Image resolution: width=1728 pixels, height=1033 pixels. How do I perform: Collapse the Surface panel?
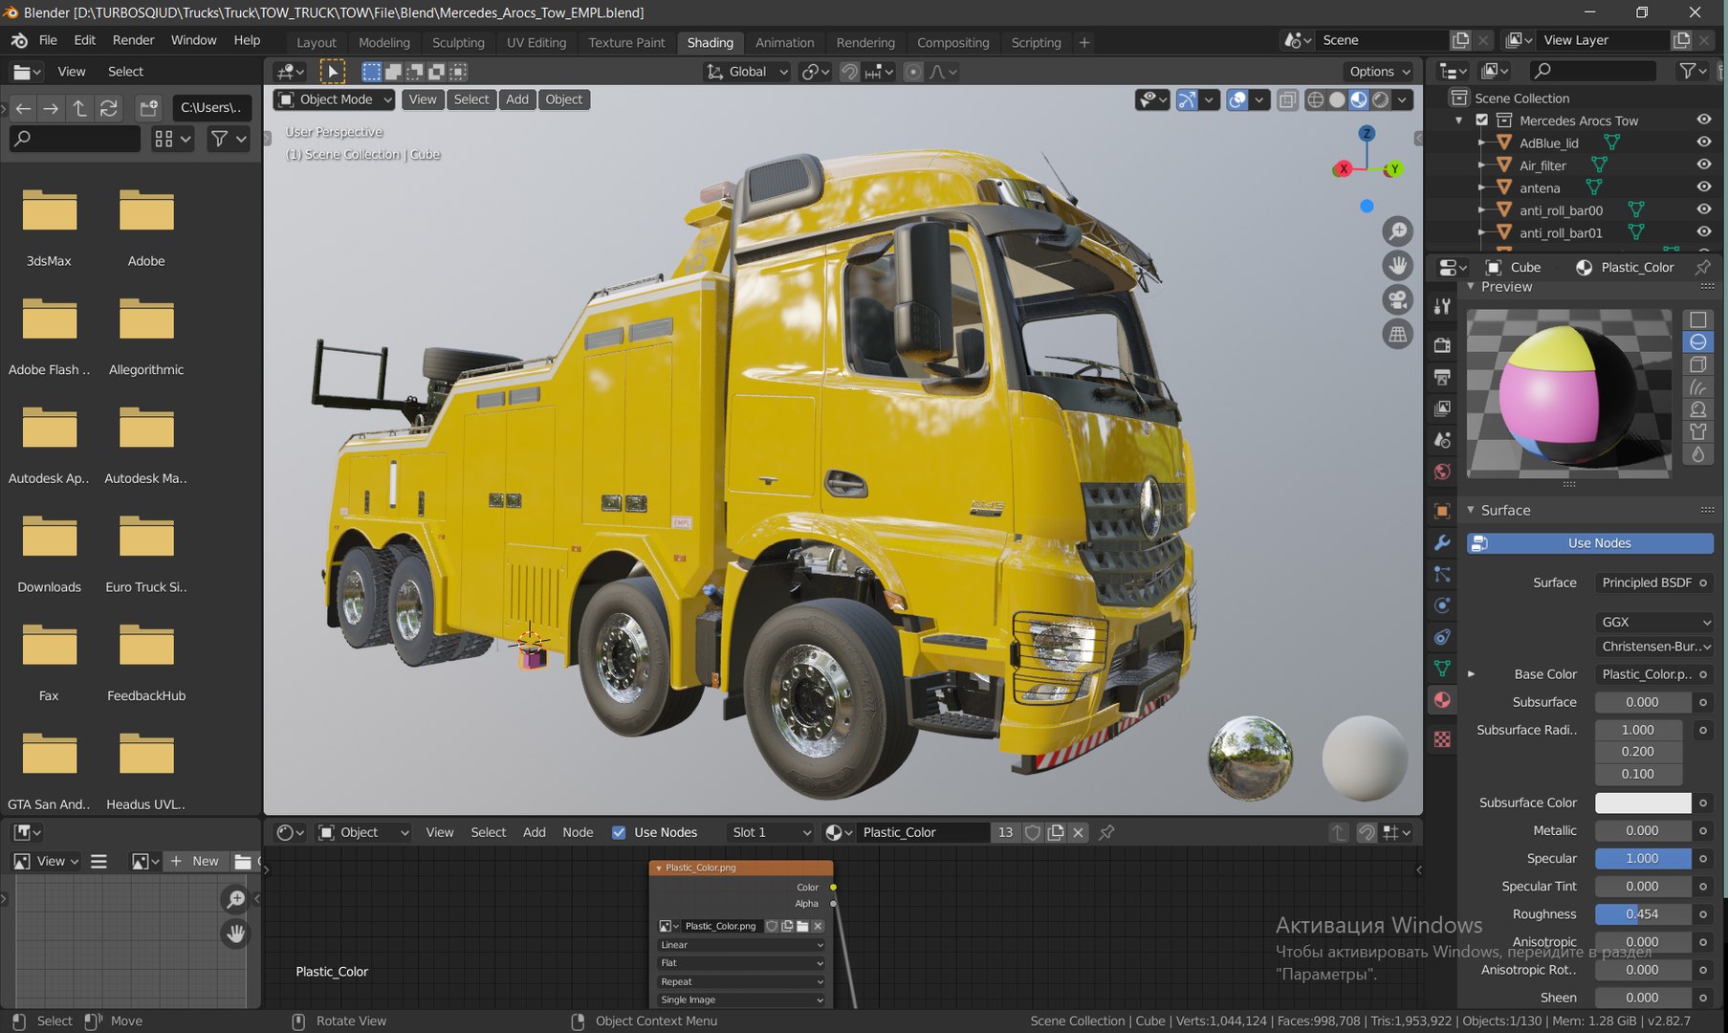click(1471, 511)
